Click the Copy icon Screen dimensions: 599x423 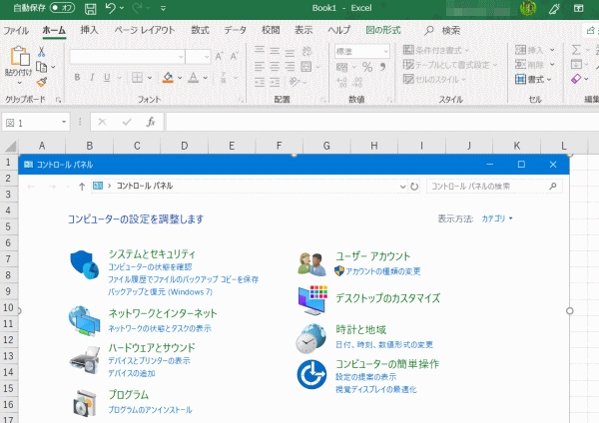pos(41,67)
